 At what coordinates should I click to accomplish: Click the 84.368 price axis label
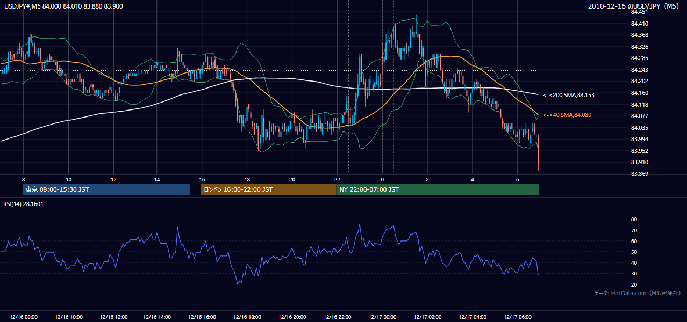[x=639, y=35]
